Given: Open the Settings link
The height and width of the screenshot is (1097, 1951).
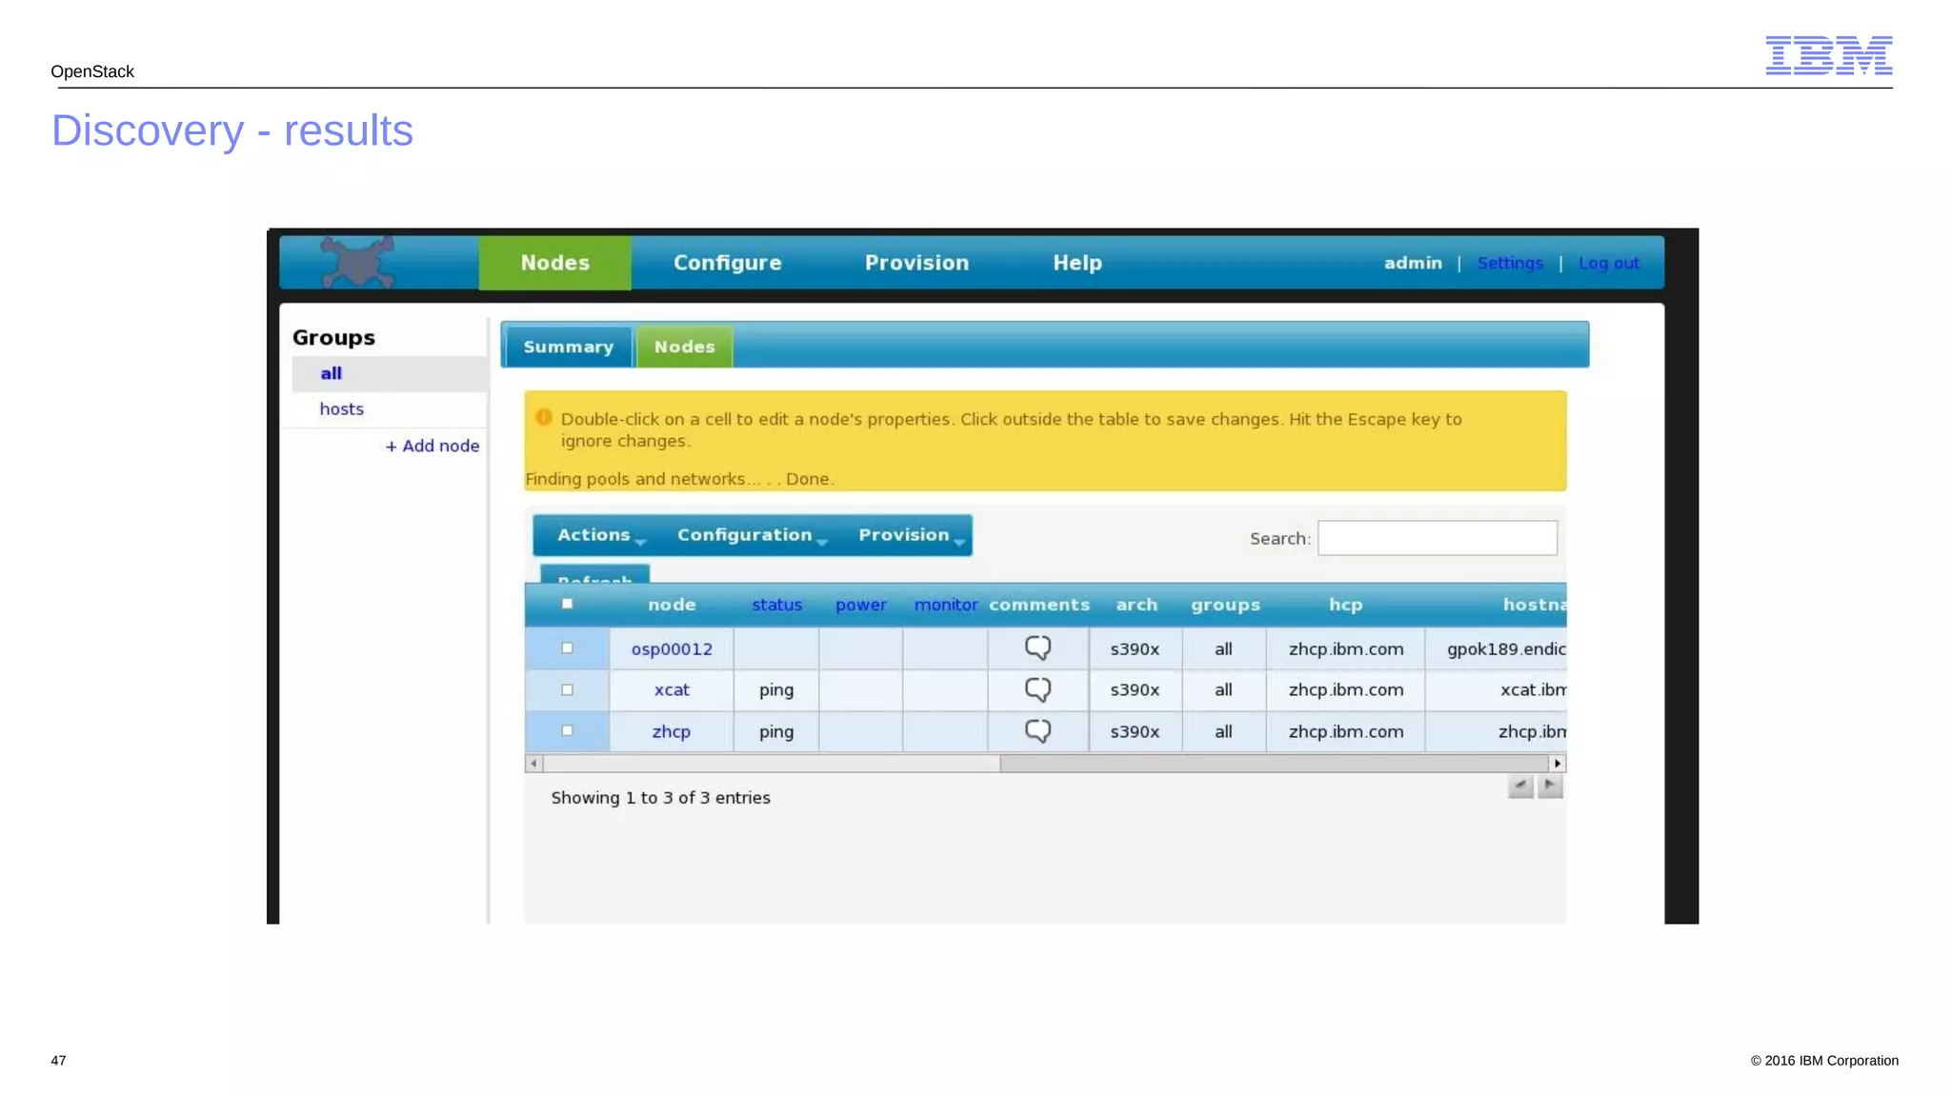Looking at the screenshot, I should [x=1509, y=263].
